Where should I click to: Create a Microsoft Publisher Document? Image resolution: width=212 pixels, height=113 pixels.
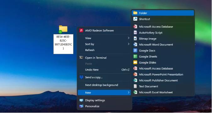click(163, 80)
